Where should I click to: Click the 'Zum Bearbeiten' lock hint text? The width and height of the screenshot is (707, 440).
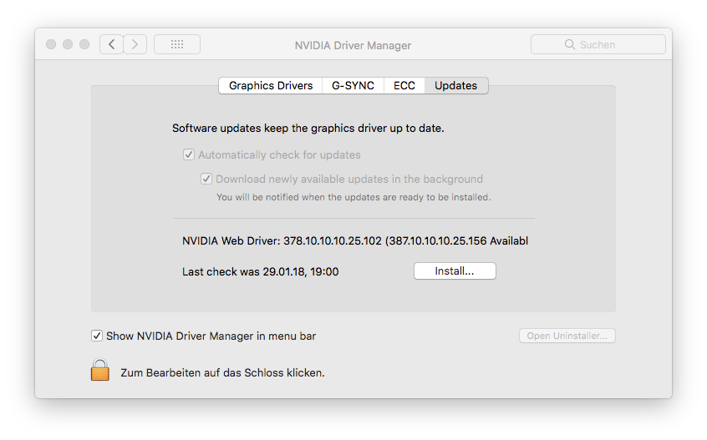[x=222, y=372]
